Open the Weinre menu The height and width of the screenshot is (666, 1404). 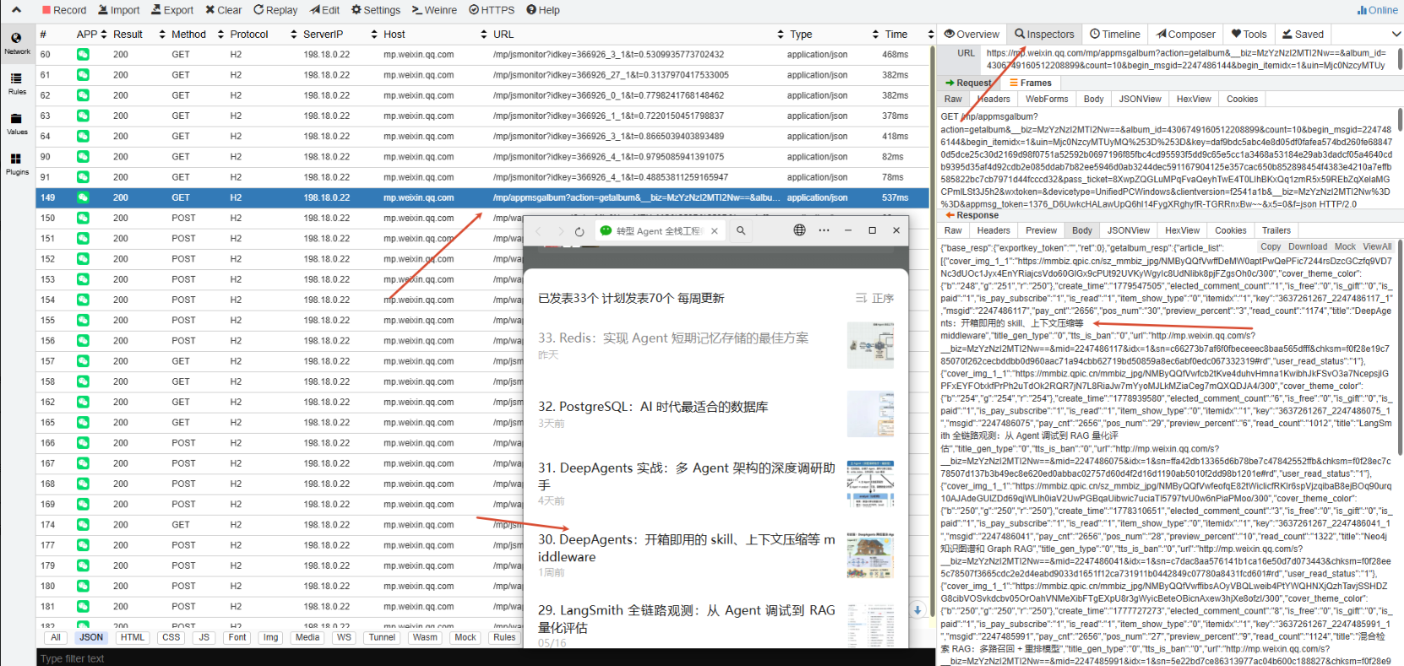point(434,10)
